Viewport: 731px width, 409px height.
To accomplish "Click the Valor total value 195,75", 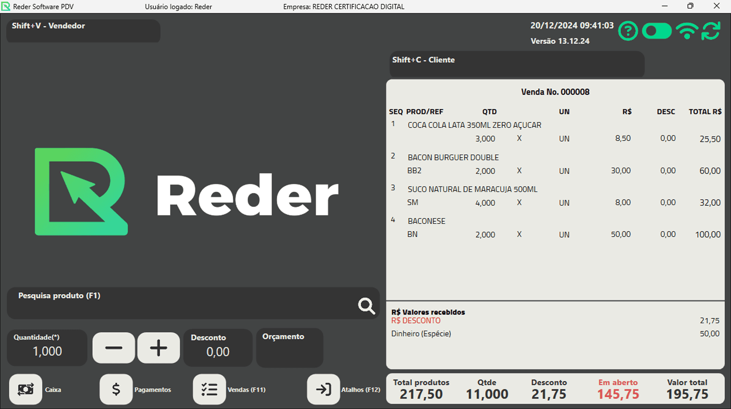I will click(x=687, y=394).
